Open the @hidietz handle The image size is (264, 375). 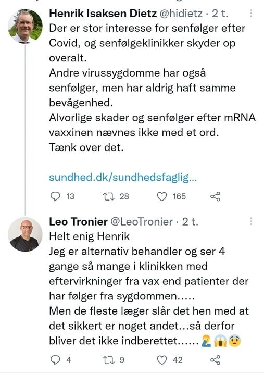pyautogui.click(x=181, y=14)
